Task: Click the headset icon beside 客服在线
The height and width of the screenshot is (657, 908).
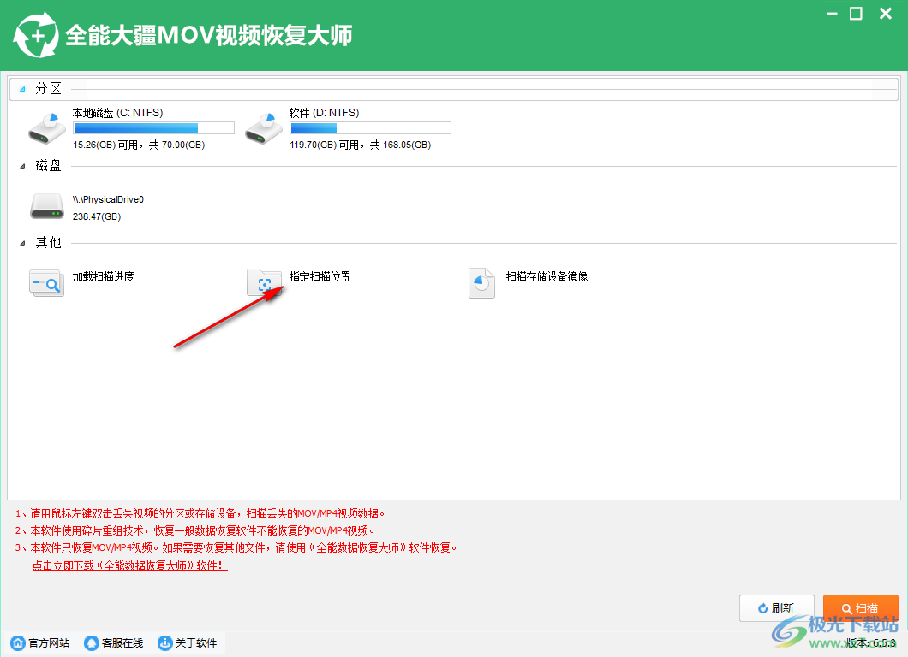Action: pyautogui.click(x=92, y=642)
